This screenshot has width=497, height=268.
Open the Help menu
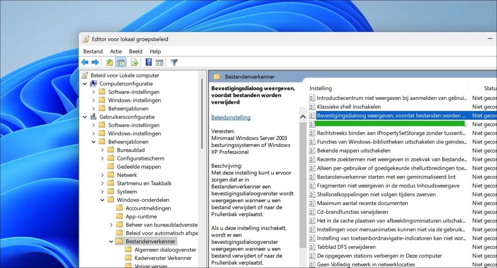pyautogui.click(x=155, y=51)
